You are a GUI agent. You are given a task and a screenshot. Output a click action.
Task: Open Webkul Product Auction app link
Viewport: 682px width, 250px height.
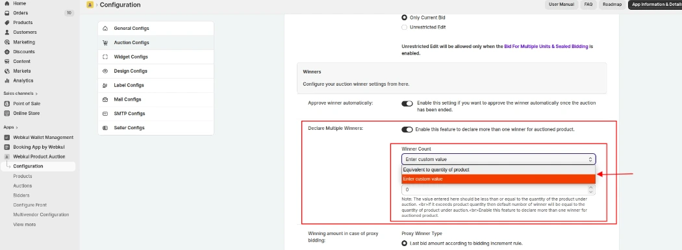coord(39,156)
